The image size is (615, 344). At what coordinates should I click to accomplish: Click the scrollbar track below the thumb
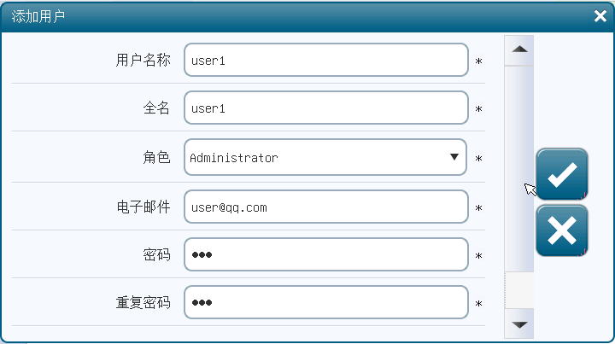tap(518, 292)
